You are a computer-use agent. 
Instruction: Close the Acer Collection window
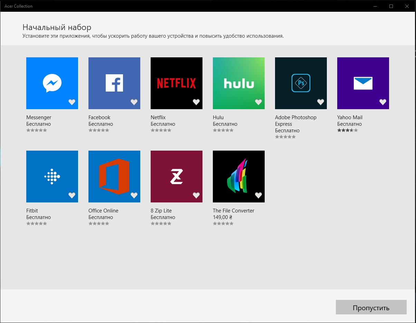point(407,6)
